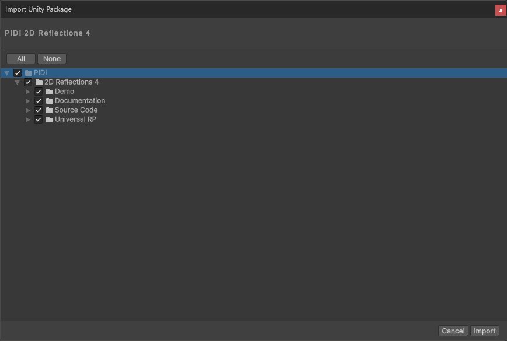
Task: Toggle the Demo folder checkbox
Action: (39, 92)
